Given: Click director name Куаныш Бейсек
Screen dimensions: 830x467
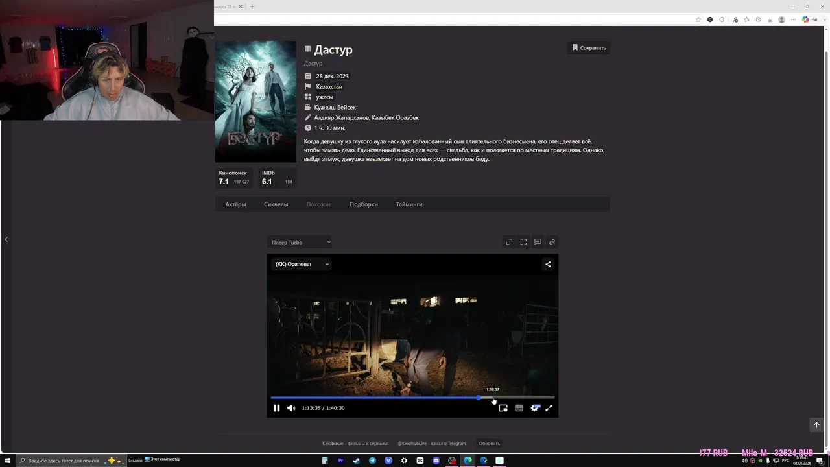Looking at the screenshot, I should click(x=335, y=108).
